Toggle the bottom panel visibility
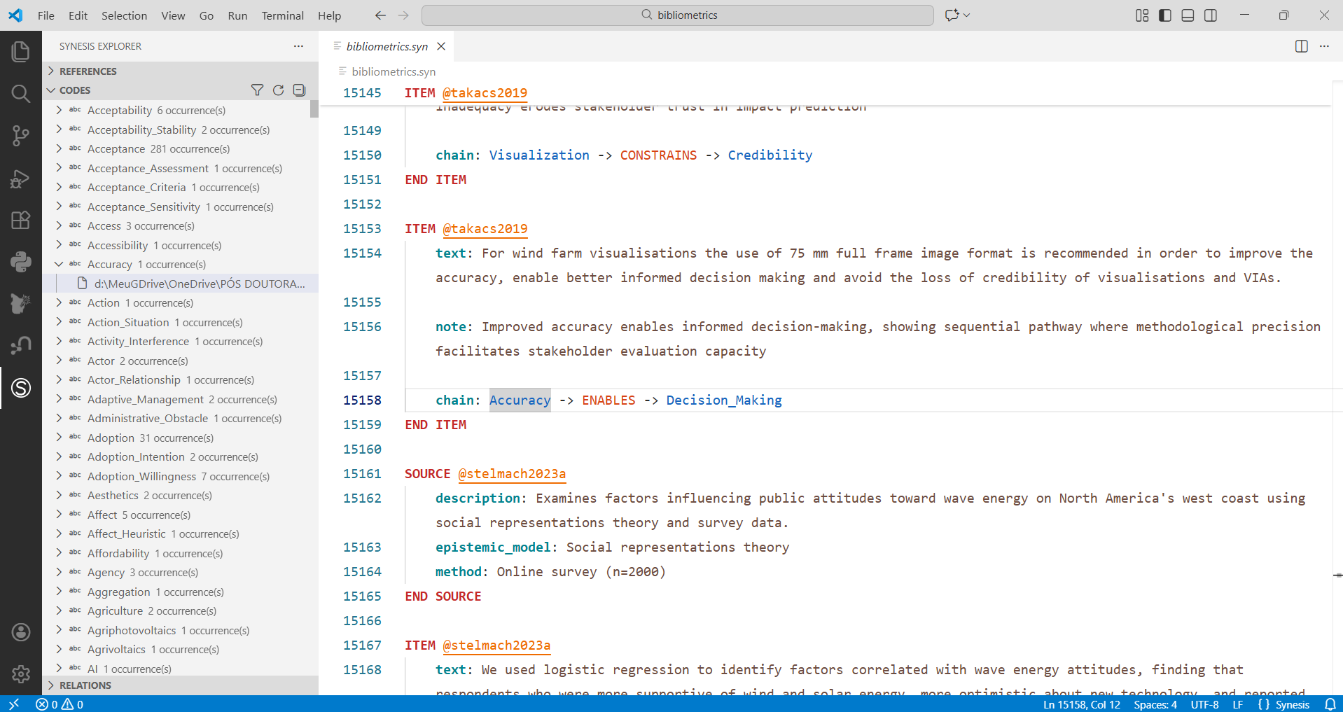1343x712 pixels. pyautogui.click(x=1188, y=15)
